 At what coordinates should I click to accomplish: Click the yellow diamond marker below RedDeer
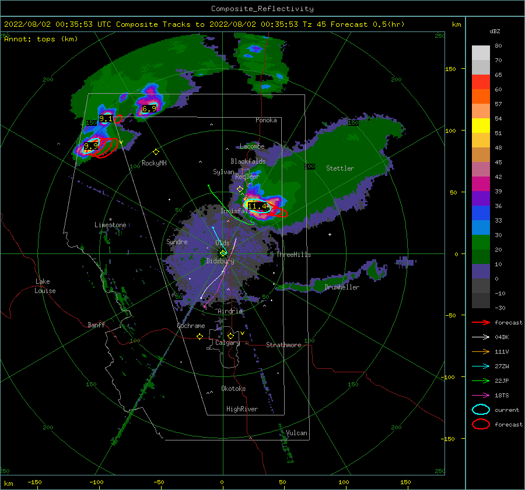tap(240, 189)
